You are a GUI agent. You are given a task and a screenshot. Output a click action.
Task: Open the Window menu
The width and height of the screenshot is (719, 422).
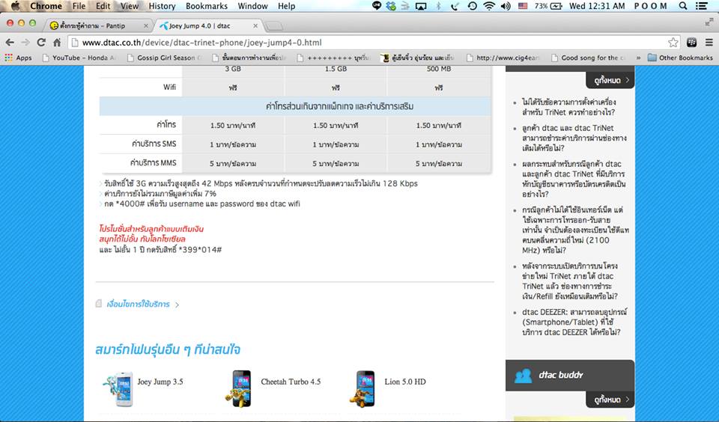point(252,6)
